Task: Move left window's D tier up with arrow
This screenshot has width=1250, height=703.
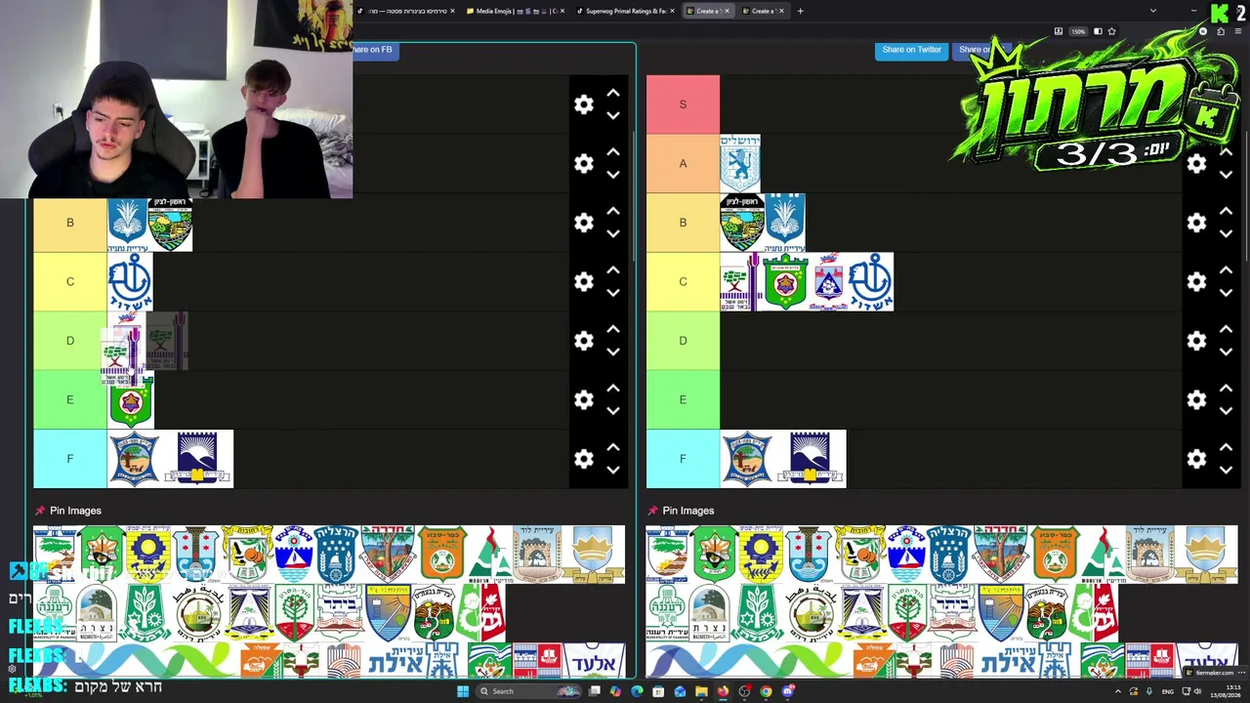Action: coord(613,330)
